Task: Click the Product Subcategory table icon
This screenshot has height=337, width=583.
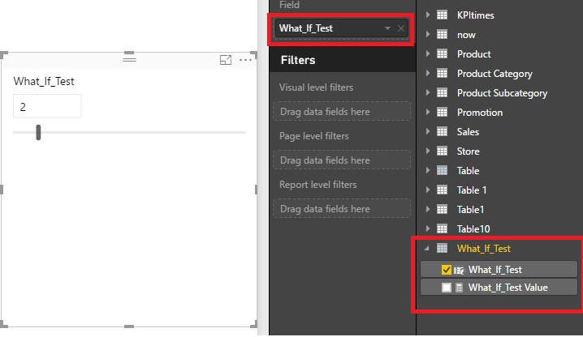Action: coord(442,92)
